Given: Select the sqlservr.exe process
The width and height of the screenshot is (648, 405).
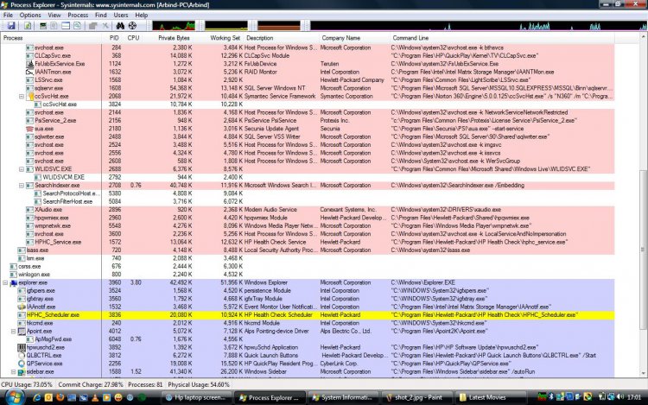Looking at the screenshot, I should (x=48, y=88).
